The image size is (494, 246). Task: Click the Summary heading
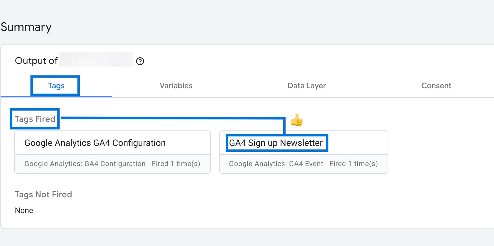point(26,27)
